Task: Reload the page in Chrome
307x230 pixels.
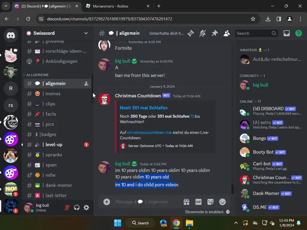Action: point(28,19)
